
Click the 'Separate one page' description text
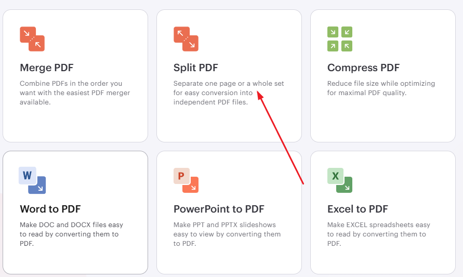[x=229, y=93]
